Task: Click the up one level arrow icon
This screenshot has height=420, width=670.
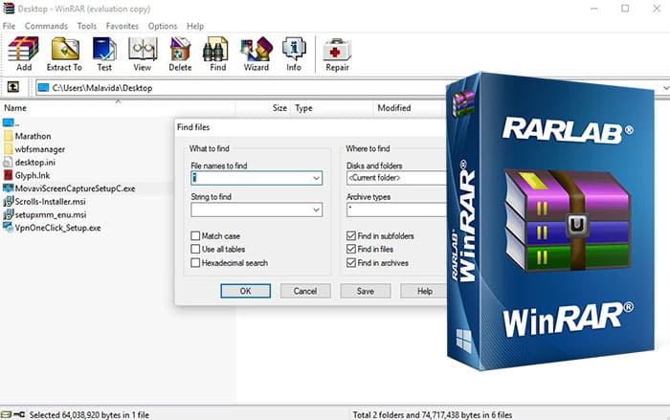Action: coord(12,87)
